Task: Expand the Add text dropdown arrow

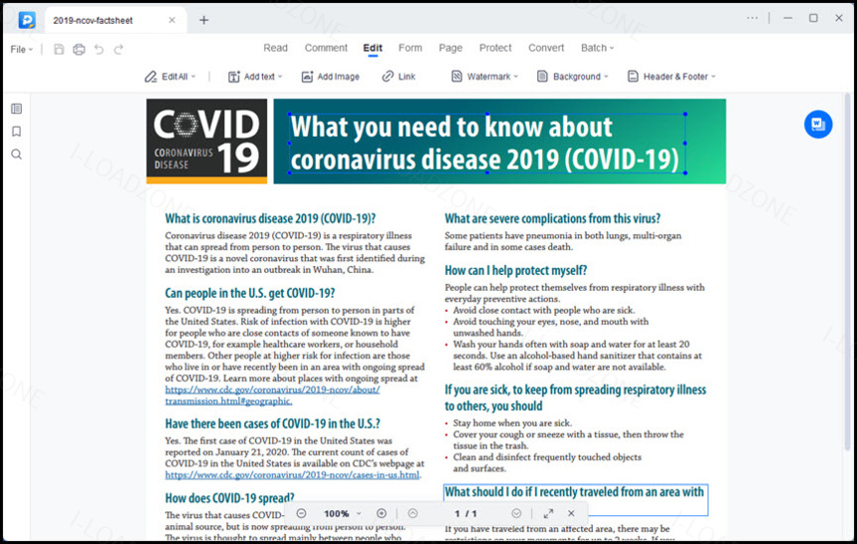Action: (x=280, y=77)
